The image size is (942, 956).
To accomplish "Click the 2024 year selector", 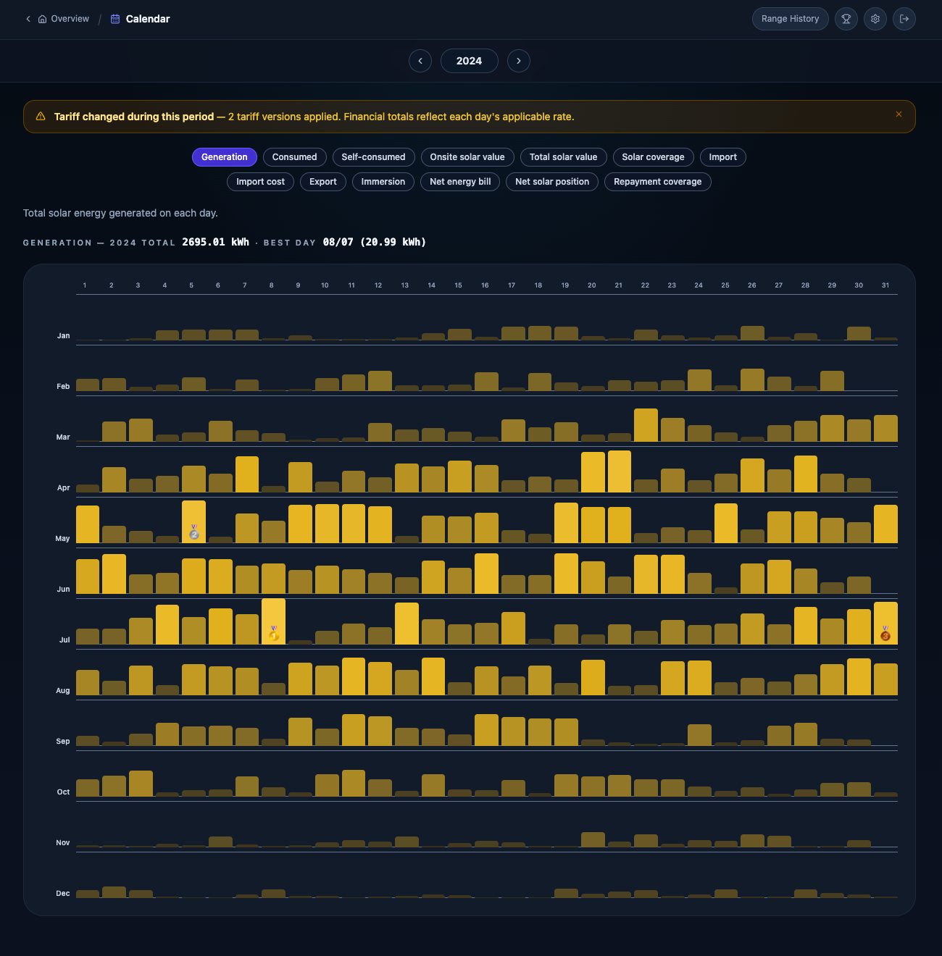I will coord(470,61).
